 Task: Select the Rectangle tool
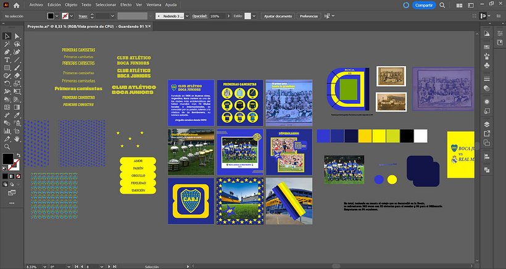click(x=7, y=68)
